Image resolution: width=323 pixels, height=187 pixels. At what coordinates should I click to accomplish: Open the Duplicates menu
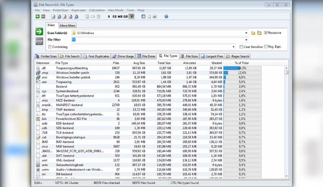pyautogui.click(x=78, y=10)
